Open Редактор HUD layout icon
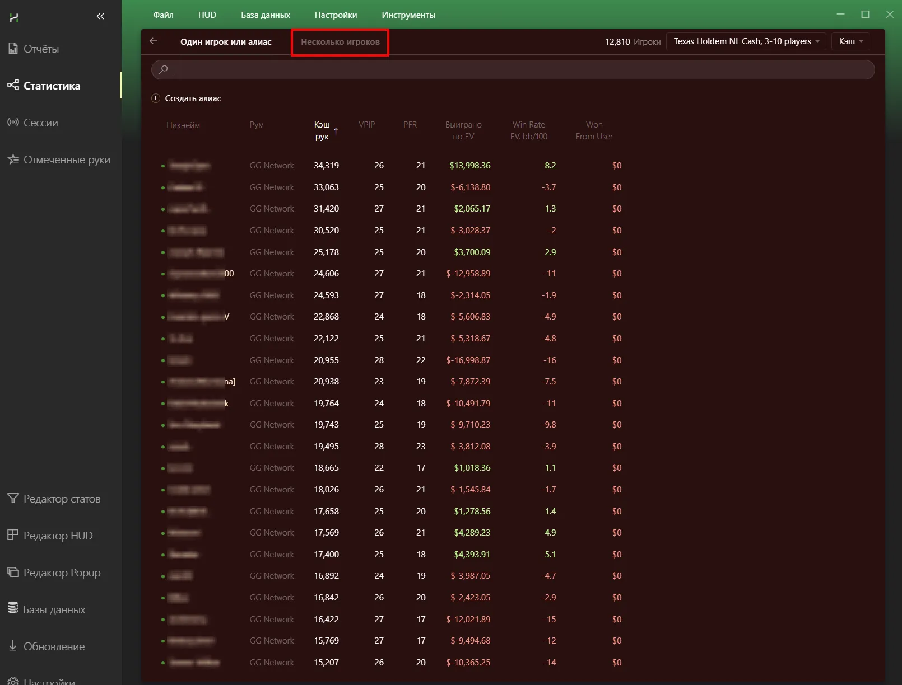Image resolution: width=902 pixels, height=685 pixels. [13, 535]
